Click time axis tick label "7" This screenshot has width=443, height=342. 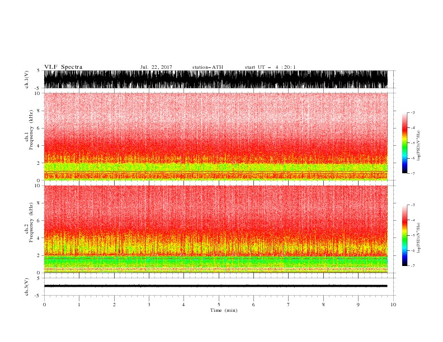click(x=289, y=305)
